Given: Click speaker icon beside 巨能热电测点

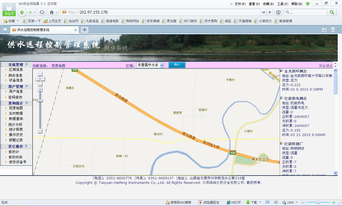Looking at the screenshot, I should (x=281, y=98).
